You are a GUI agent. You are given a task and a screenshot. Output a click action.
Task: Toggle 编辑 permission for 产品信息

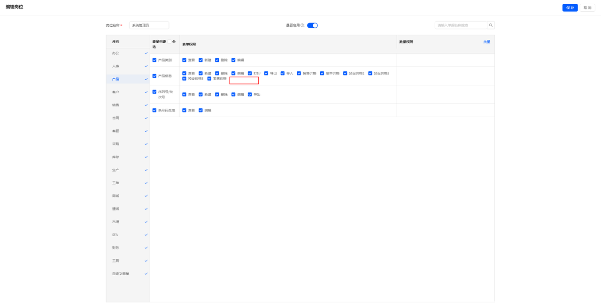[233, 73]
